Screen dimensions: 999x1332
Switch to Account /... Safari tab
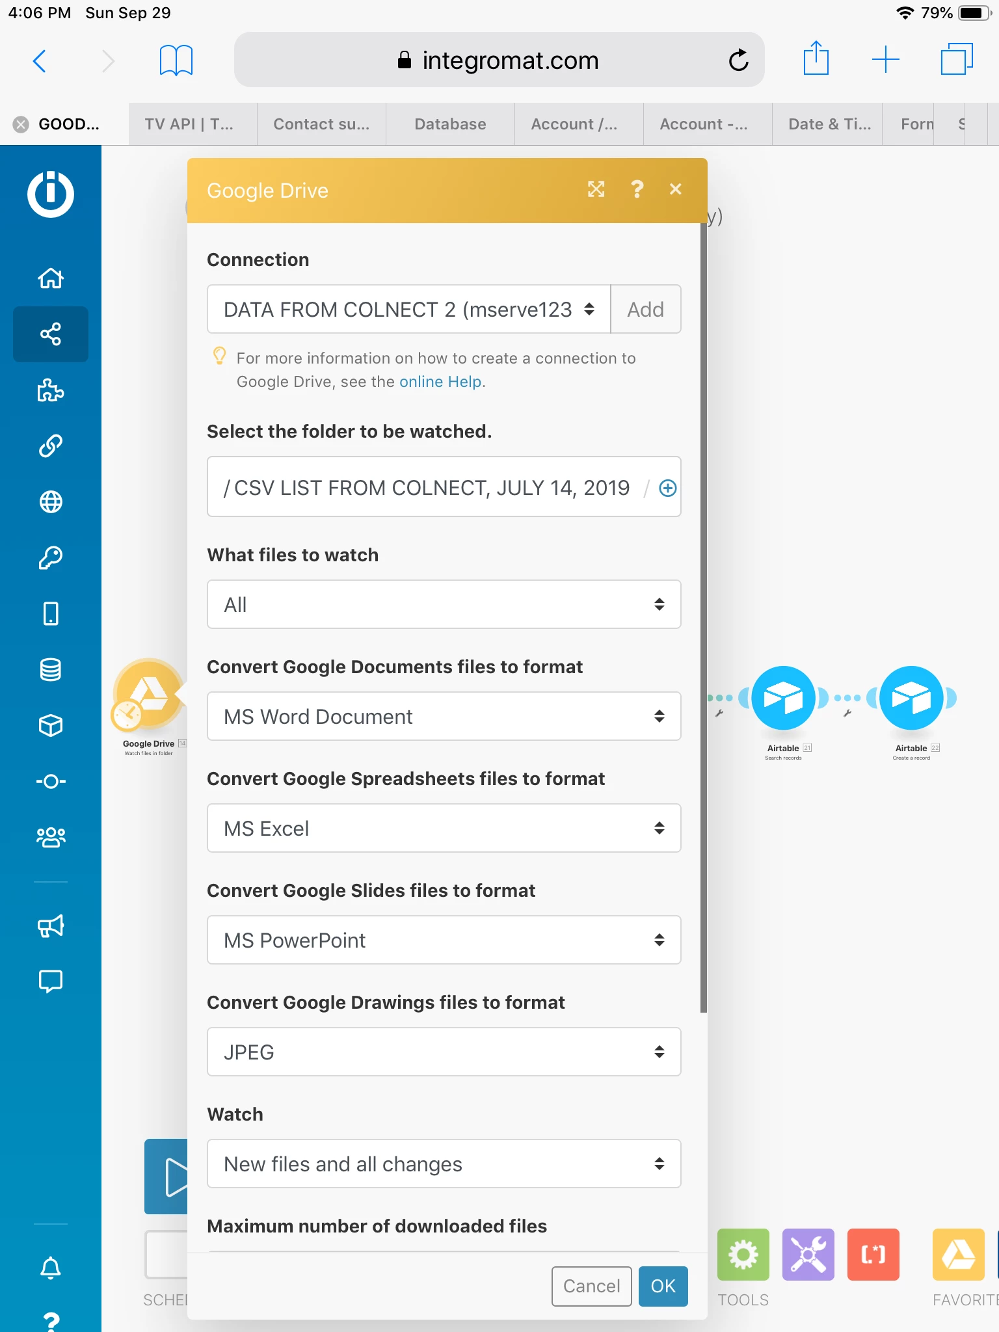pyautogui.click(x=579, y=124)
